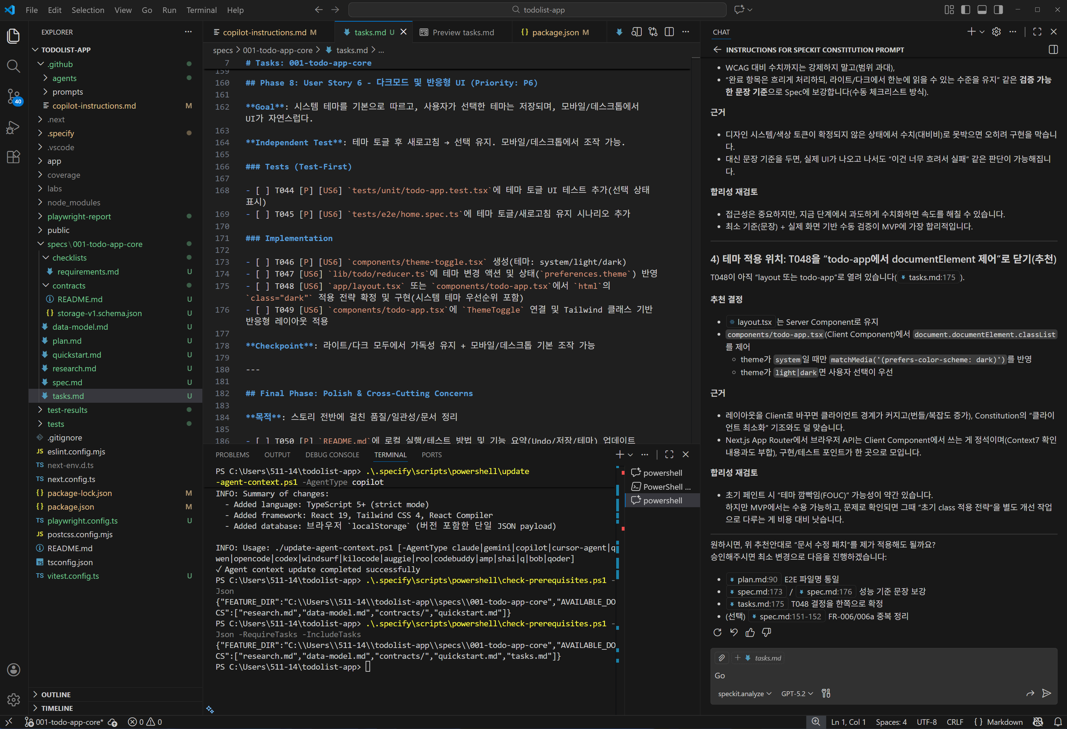Image resolution: width=1067 pixels, height=729 pixels.
Task: Open the GPT-5.2 model picker dropdown
Action: (796, 694)
